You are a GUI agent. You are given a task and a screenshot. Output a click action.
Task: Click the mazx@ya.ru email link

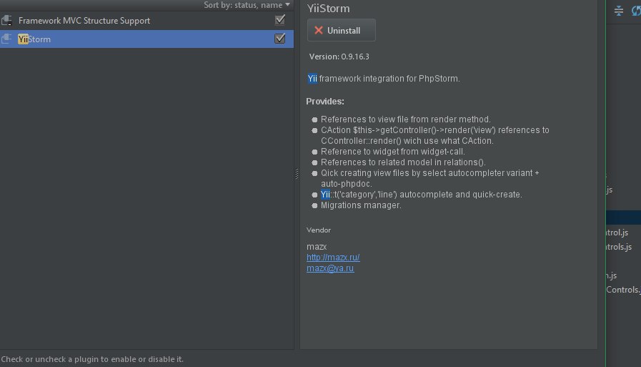[330, 268]
